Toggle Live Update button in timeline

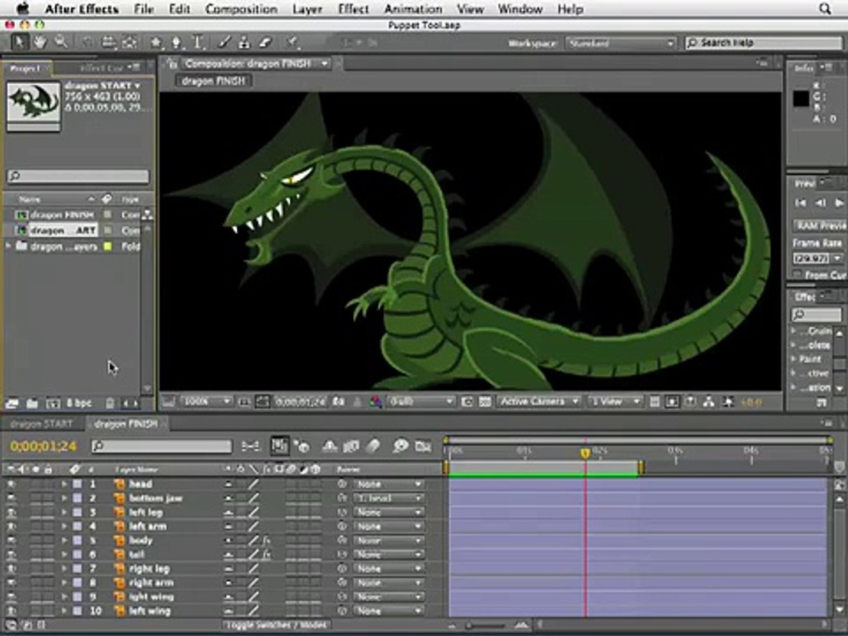click(x=280, y=446)
